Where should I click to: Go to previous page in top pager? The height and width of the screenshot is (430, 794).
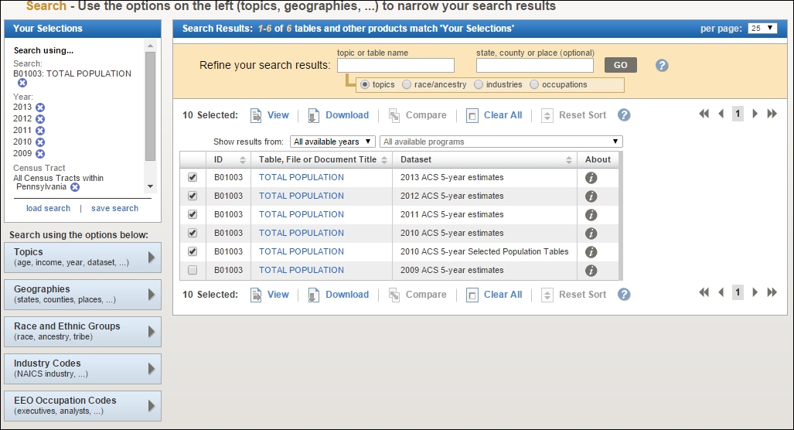[721, 114]
